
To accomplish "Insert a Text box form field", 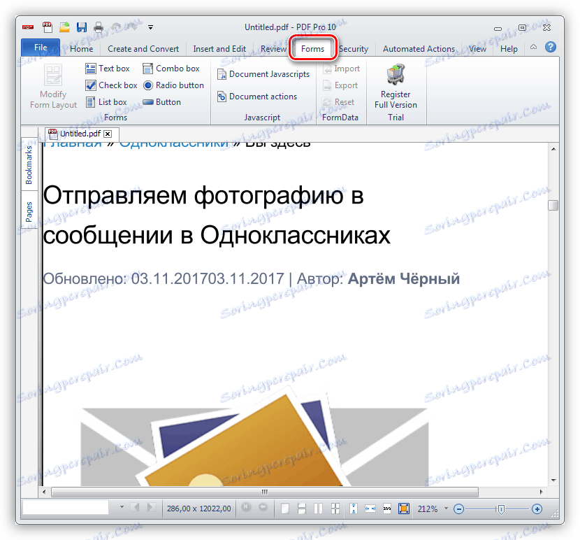I will click(x=108, y=69).
